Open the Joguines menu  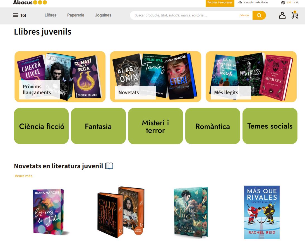click(103, 15)
